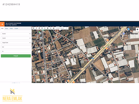Click the orange marker beside highway junction
The height and width of the screenshot is (104, 139).
point(106,49)
